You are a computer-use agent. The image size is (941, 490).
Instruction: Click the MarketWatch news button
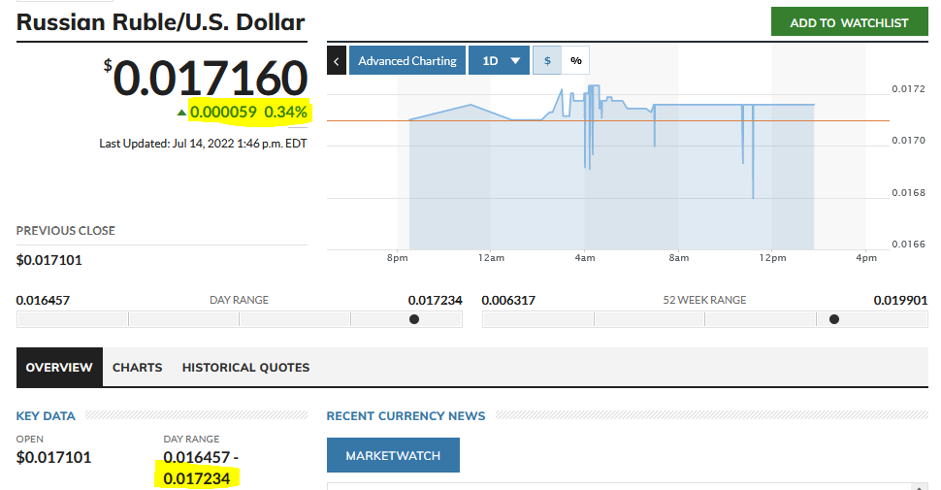point(393,455)
